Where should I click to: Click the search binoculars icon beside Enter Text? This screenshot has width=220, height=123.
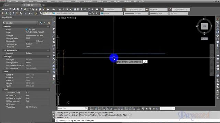pos(86,109)
